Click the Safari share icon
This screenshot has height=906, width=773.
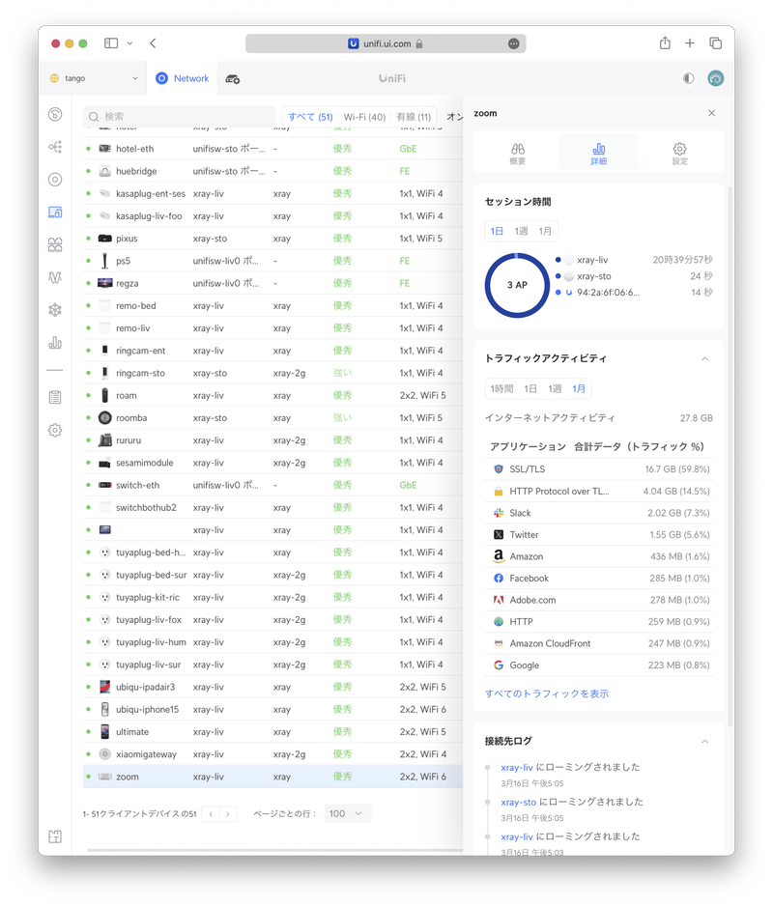point(665,43)
